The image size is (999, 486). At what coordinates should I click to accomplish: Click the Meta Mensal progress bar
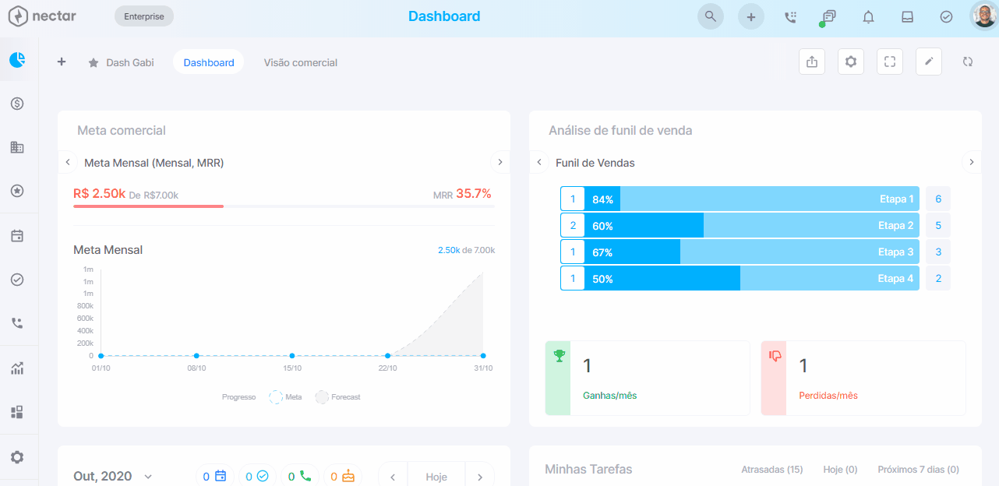[284, 206]
